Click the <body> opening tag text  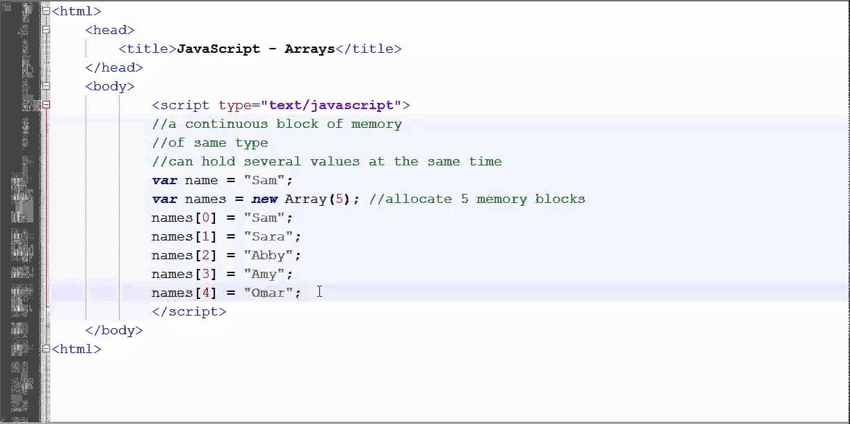pos(110,86)
